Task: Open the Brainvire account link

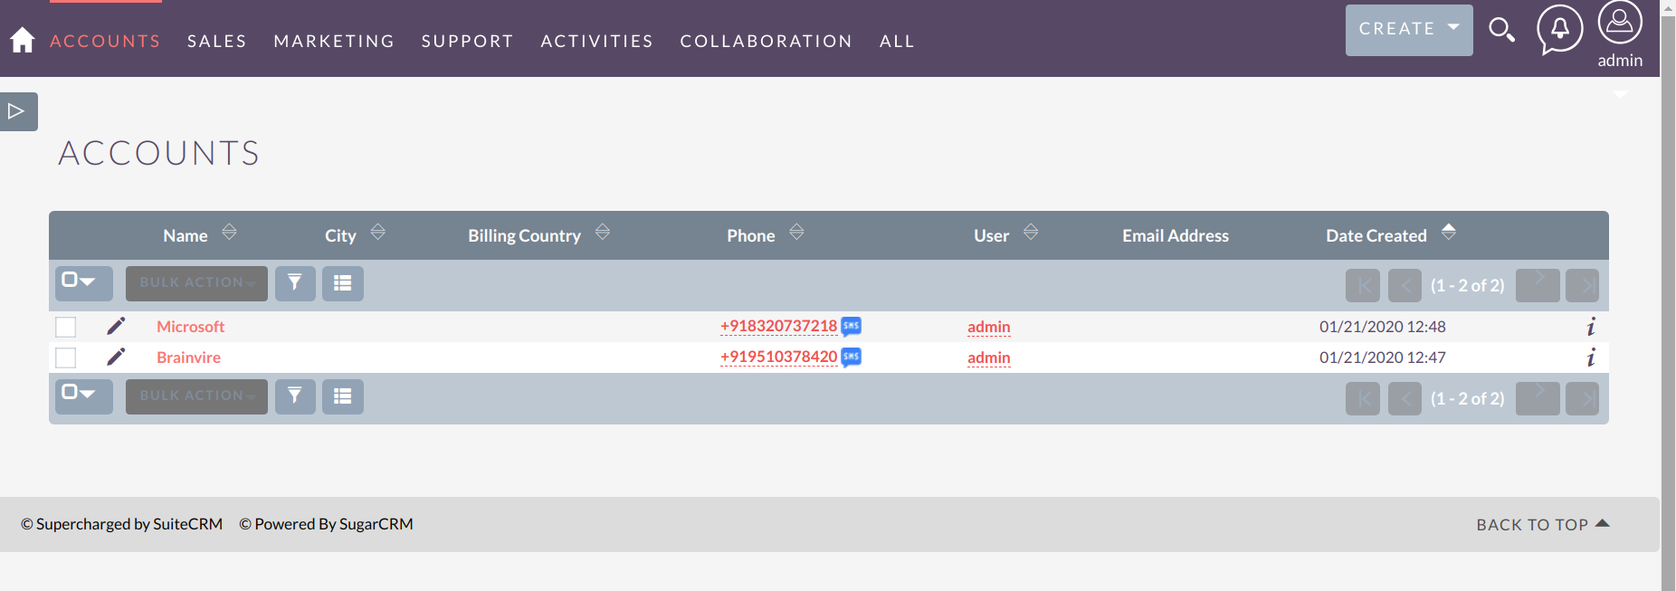Action: (x=188, y=357)
